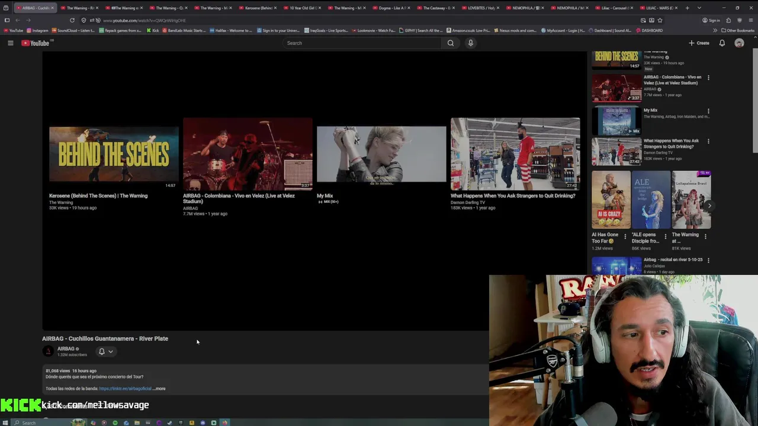Open more options for What Happens When You Ask

click(708, 141)
